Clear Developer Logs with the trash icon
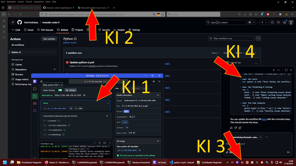The height and width of the screenshot is (166, 296). (99, 143)
